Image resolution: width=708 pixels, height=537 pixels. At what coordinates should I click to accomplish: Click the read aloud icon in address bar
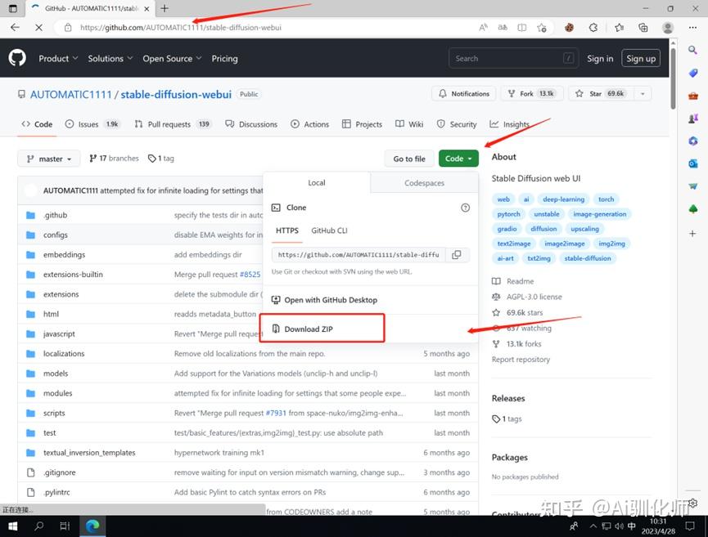click(x=483, y=28)
